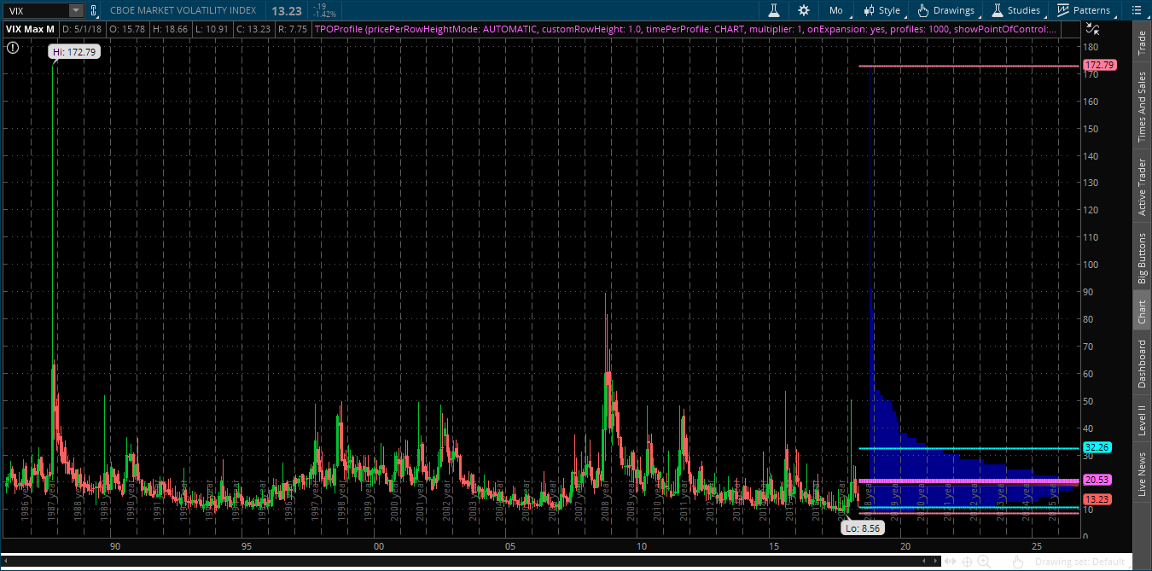Open the Active Trader side tab
The width and height of the screenshot is (1152, 571).
1142,186
